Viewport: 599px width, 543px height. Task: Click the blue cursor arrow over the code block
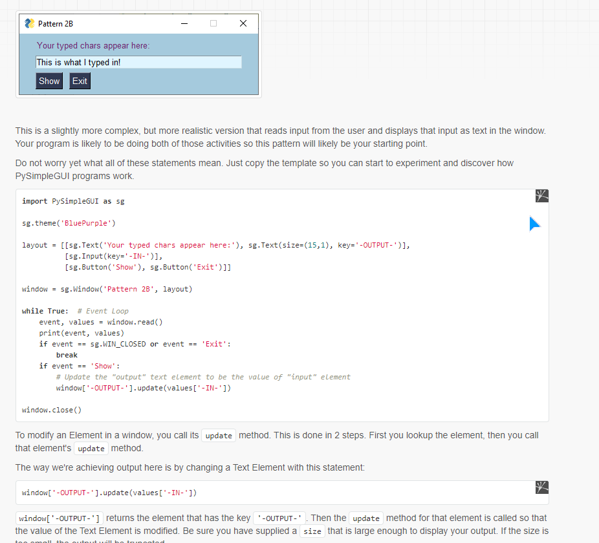(x=534, y=223)
